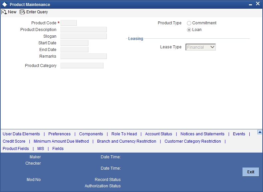Open the Account Status link

pos(159,134)
